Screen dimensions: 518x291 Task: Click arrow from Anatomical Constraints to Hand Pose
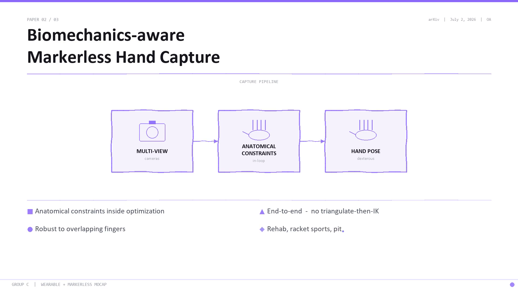click(312, 141)
